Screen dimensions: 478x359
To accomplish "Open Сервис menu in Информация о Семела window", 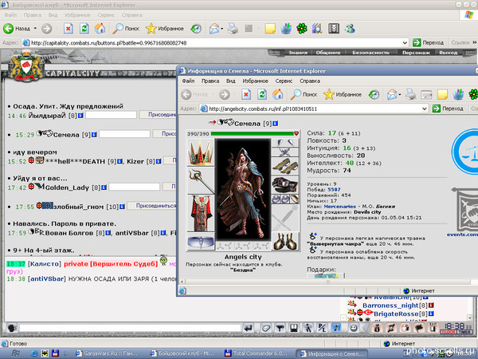I will coord(284,81).
